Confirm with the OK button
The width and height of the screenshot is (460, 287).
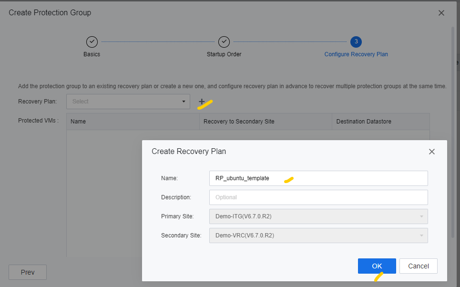[377, 266]
